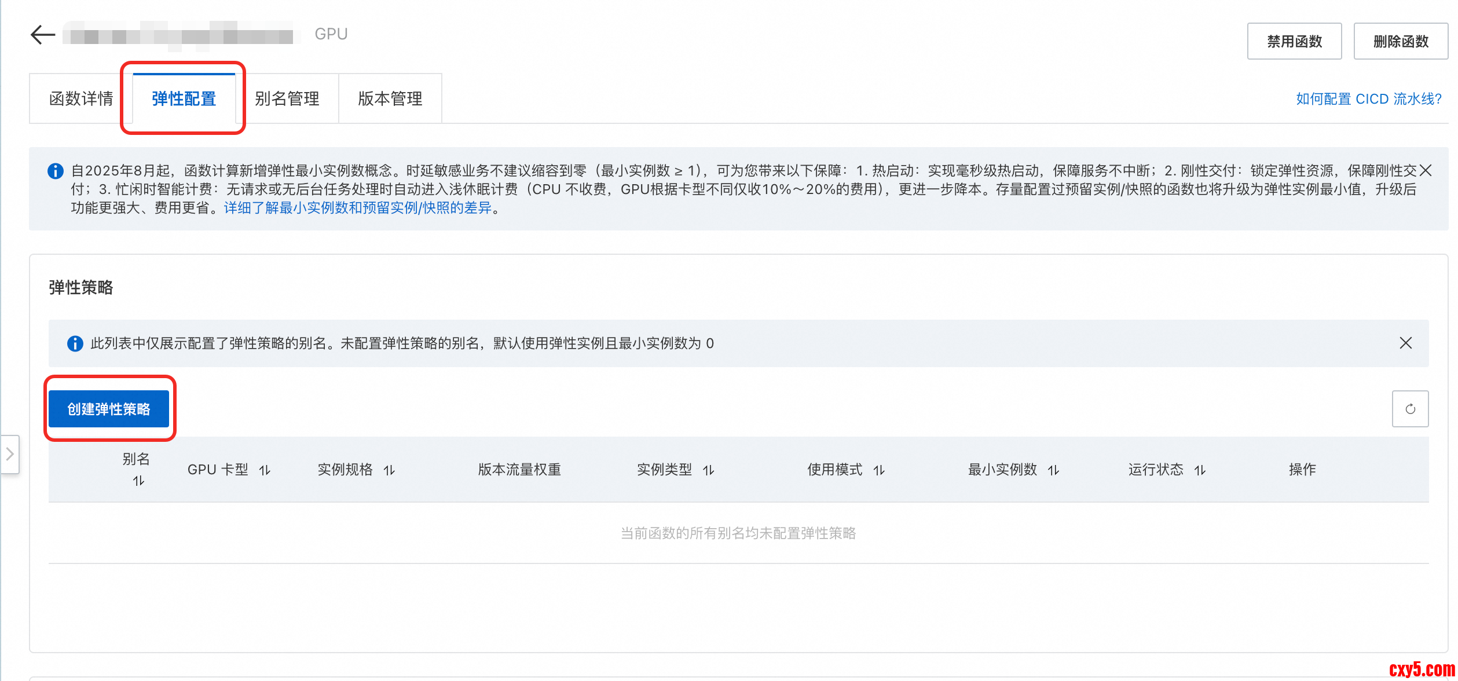Open the CICD 流水线 help link

[x=1368, y=99]
